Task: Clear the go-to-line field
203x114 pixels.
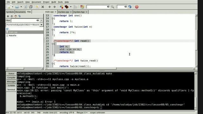Action: (126, 7)
